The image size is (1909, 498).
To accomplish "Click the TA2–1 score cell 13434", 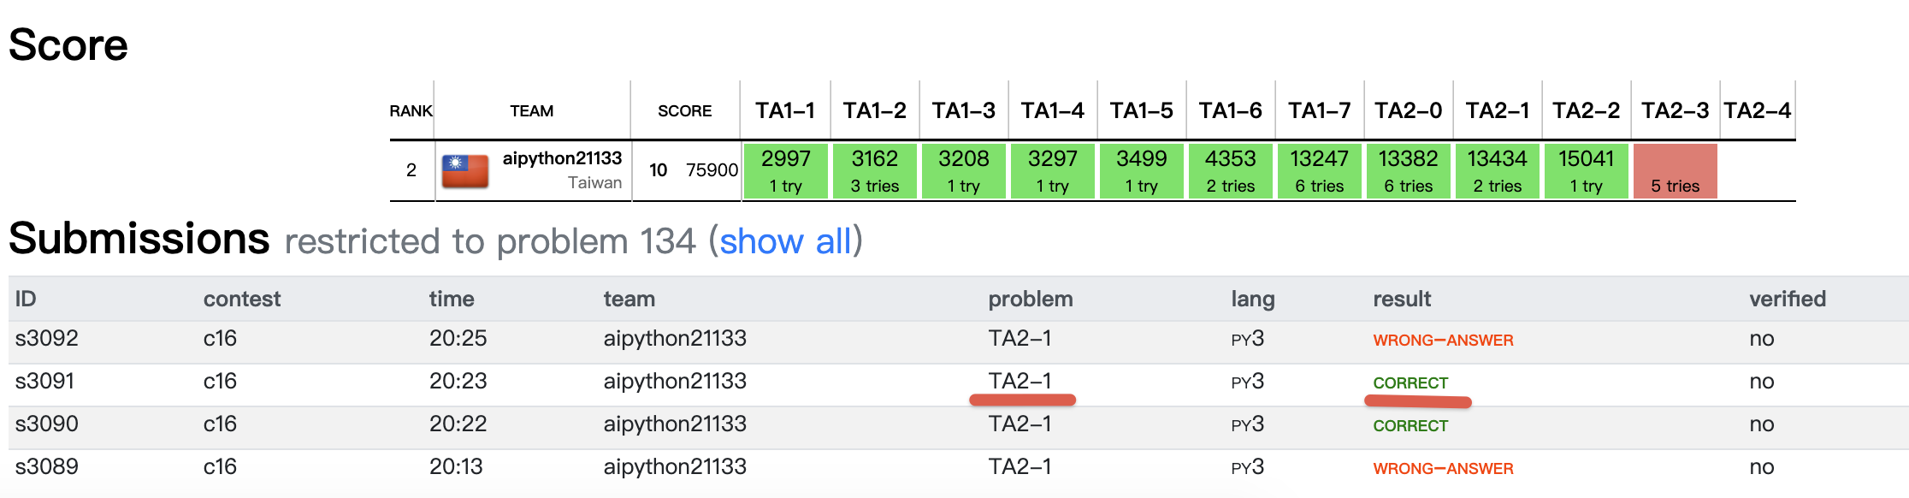I will tap(1497, 171).
